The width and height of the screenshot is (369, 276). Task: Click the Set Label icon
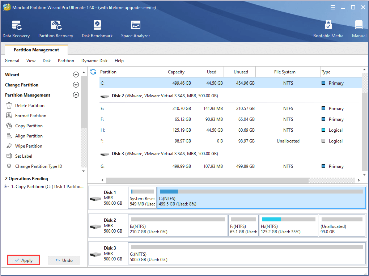coord(9,156)
